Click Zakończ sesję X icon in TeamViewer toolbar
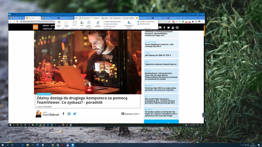The width and height of the screenshot is (262, 147). 59,22
